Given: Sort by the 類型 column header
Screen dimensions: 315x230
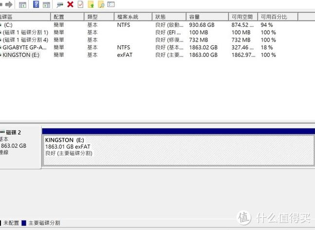Looking at the screenshot, I should coord(99,17).
